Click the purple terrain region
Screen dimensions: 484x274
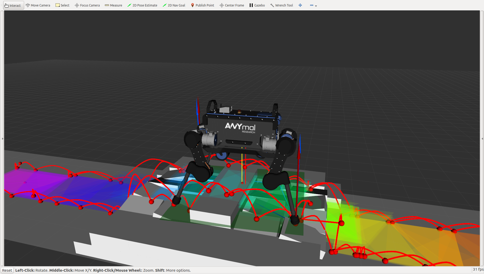pyautogui.click(x=39, y=182)
